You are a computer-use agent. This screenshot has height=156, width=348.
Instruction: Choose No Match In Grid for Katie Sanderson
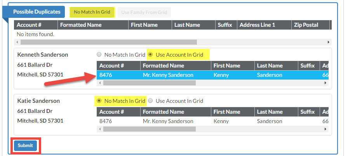(x=99, y=101)
